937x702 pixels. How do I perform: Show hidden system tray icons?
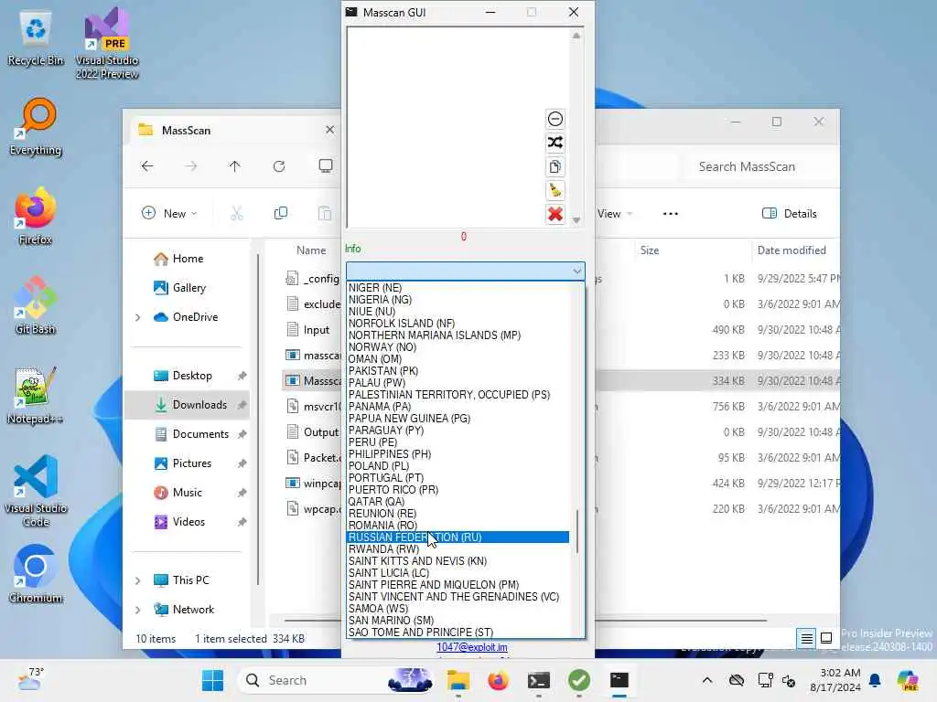coord(707,680)
